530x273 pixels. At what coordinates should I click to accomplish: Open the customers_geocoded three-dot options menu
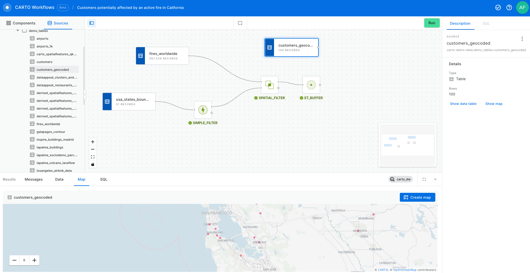tap(522, 39)
